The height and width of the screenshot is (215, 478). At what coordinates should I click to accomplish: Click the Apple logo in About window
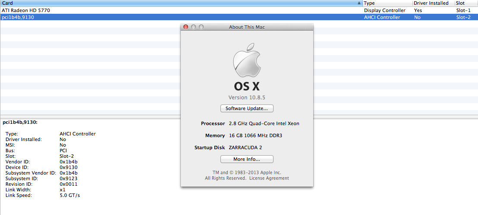tap(247, 59)
